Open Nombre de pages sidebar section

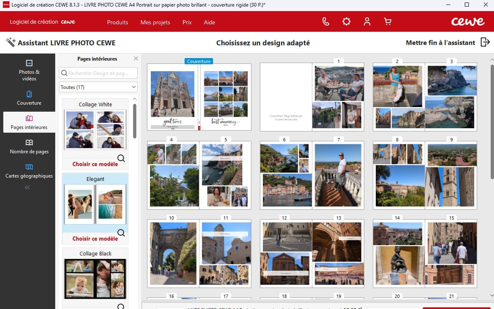29,147
